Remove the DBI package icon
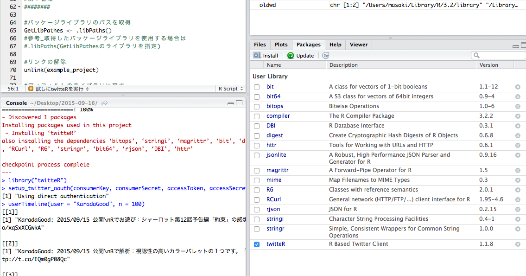The image size is (526, 276). pyautogui.click(x=518, y=126)
